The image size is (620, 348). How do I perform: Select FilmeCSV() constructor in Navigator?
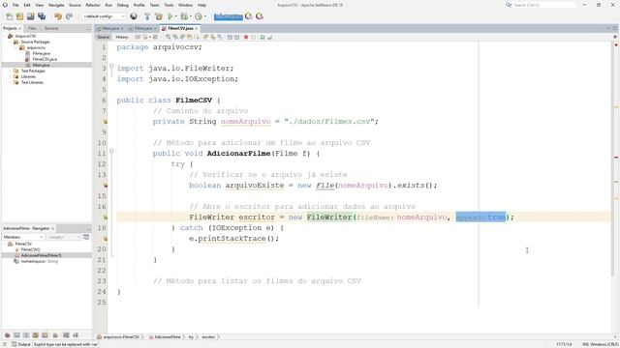(30, 249)
